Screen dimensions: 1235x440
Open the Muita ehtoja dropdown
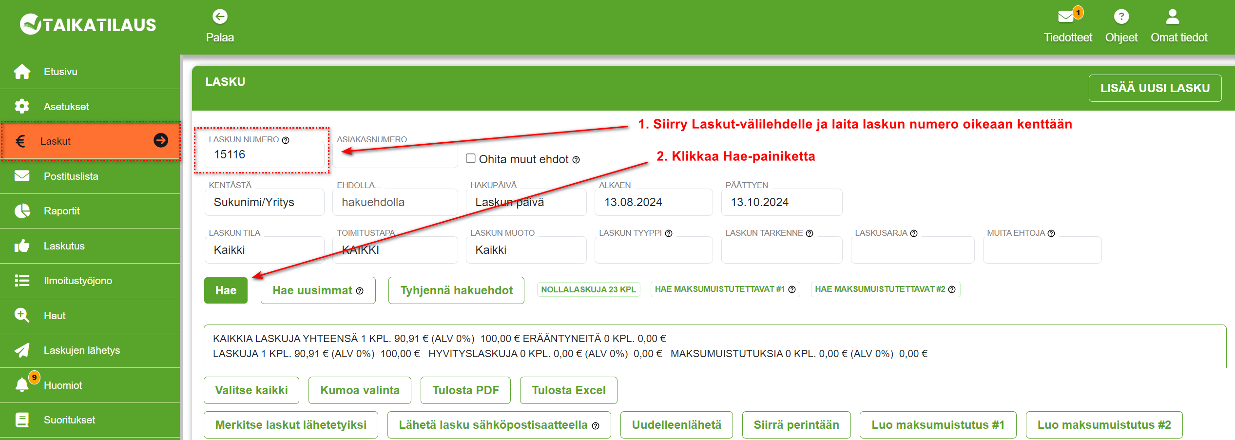(1042, 250)
